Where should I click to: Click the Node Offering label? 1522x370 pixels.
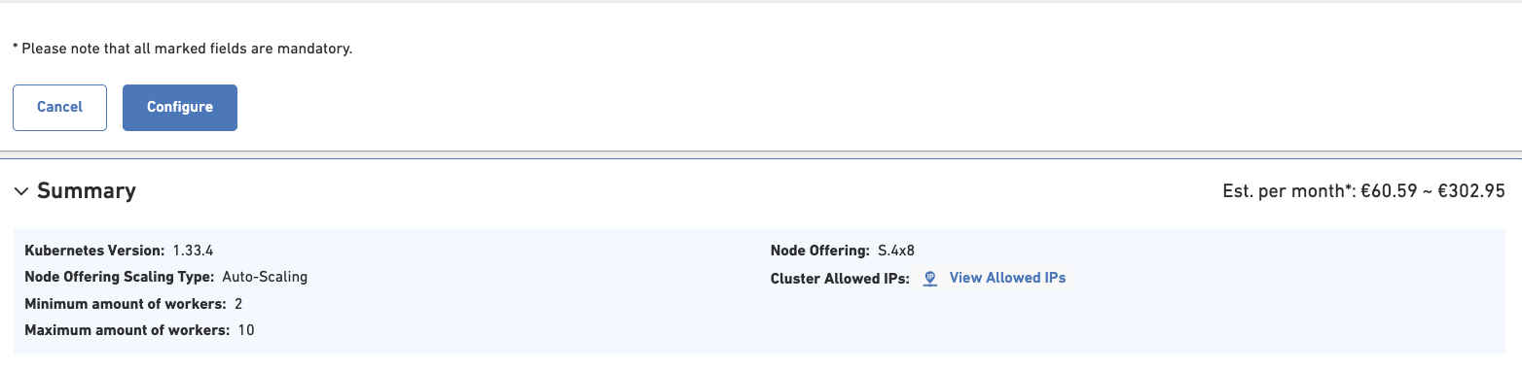click(819, 251)
